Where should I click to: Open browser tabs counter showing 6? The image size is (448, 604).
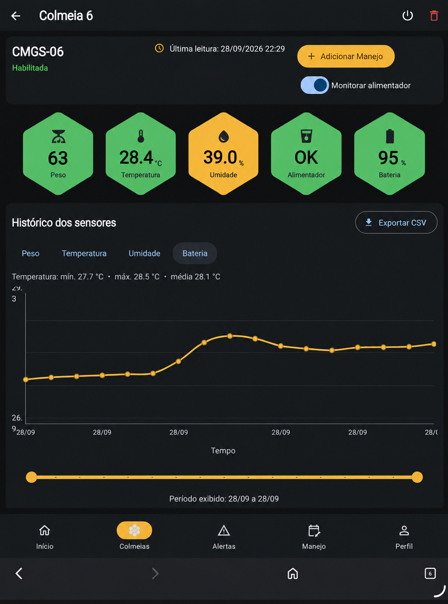430,573
